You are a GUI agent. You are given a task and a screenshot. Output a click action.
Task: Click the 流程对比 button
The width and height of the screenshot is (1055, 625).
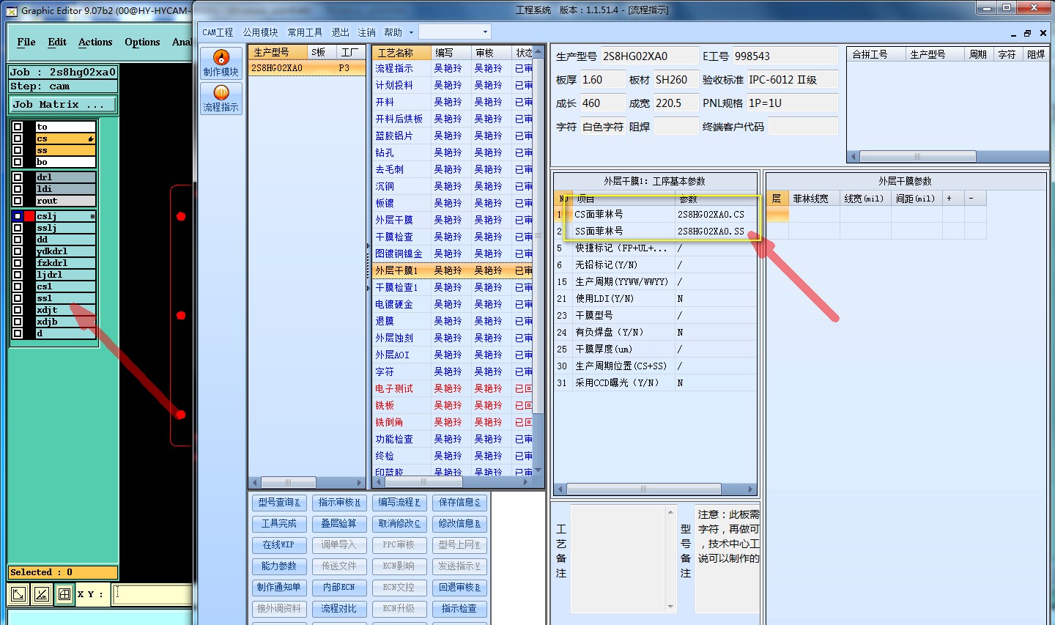(x=339, y=609)
